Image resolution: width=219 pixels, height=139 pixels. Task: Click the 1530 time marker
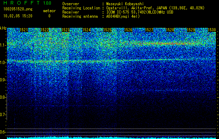click(212, 30)
